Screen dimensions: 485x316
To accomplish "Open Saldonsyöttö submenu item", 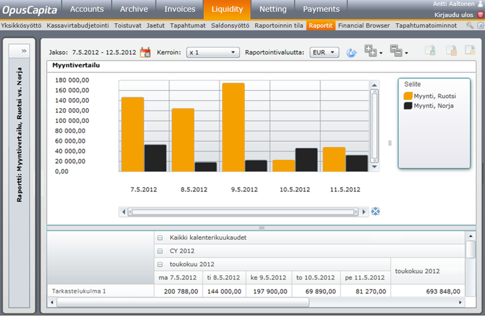I will (230, 25).
